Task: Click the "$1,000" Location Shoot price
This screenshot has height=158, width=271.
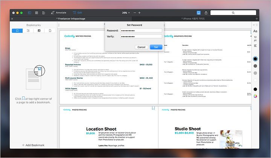Action: coord(90,133)
